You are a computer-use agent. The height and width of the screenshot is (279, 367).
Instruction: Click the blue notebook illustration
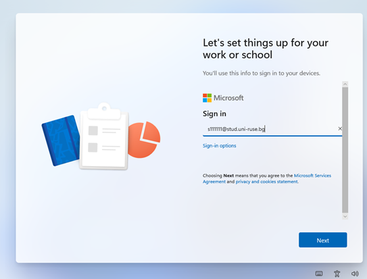click(61, 141)
